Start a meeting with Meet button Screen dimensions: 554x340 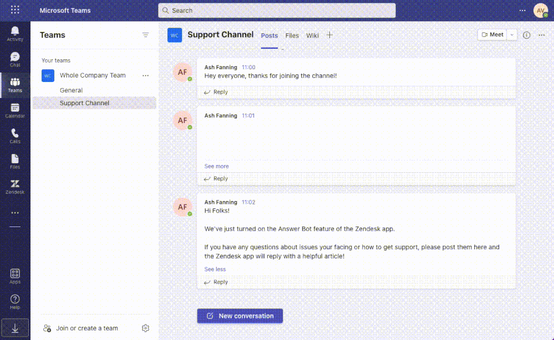point(492,34)
